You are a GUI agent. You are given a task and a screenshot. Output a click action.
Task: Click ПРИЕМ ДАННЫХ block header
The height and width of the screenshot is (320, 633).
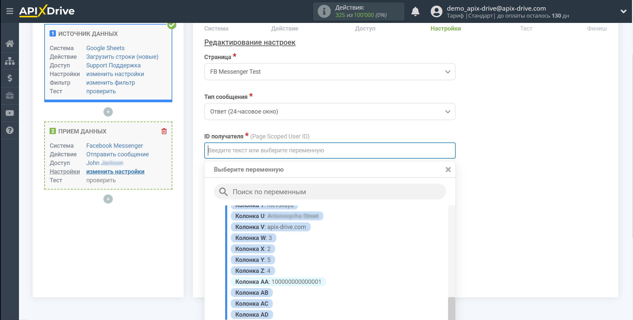[82, 131]
